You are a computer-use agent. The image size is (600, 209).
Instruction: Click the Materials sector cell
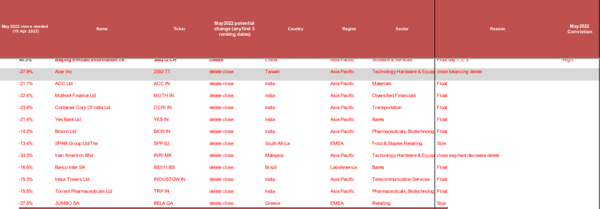[382, 84]
